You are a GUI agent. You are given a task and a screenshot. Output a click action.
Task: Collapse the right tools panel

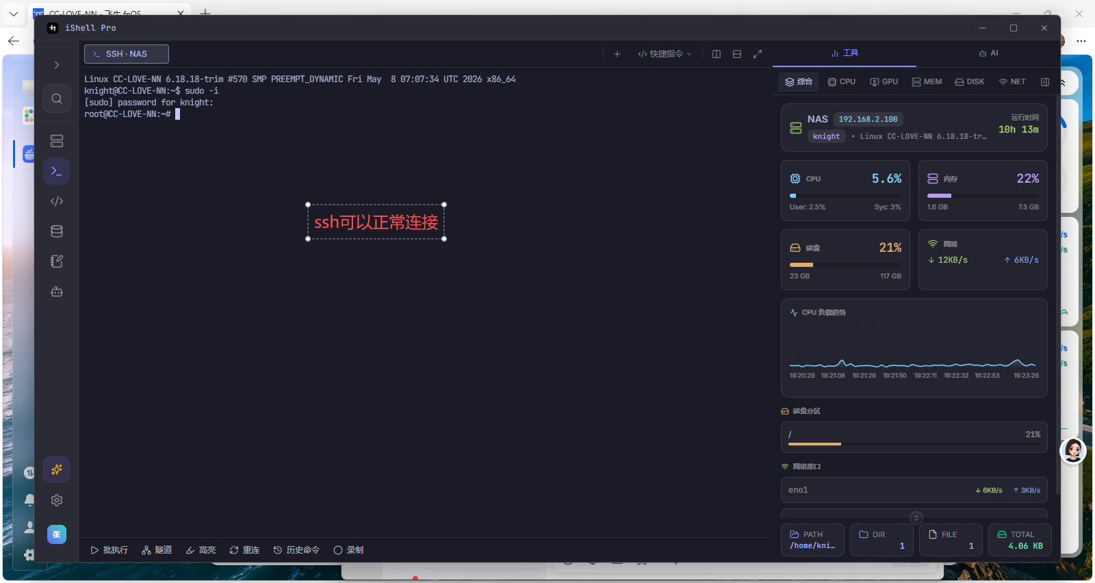click(x=1045, y=82)
